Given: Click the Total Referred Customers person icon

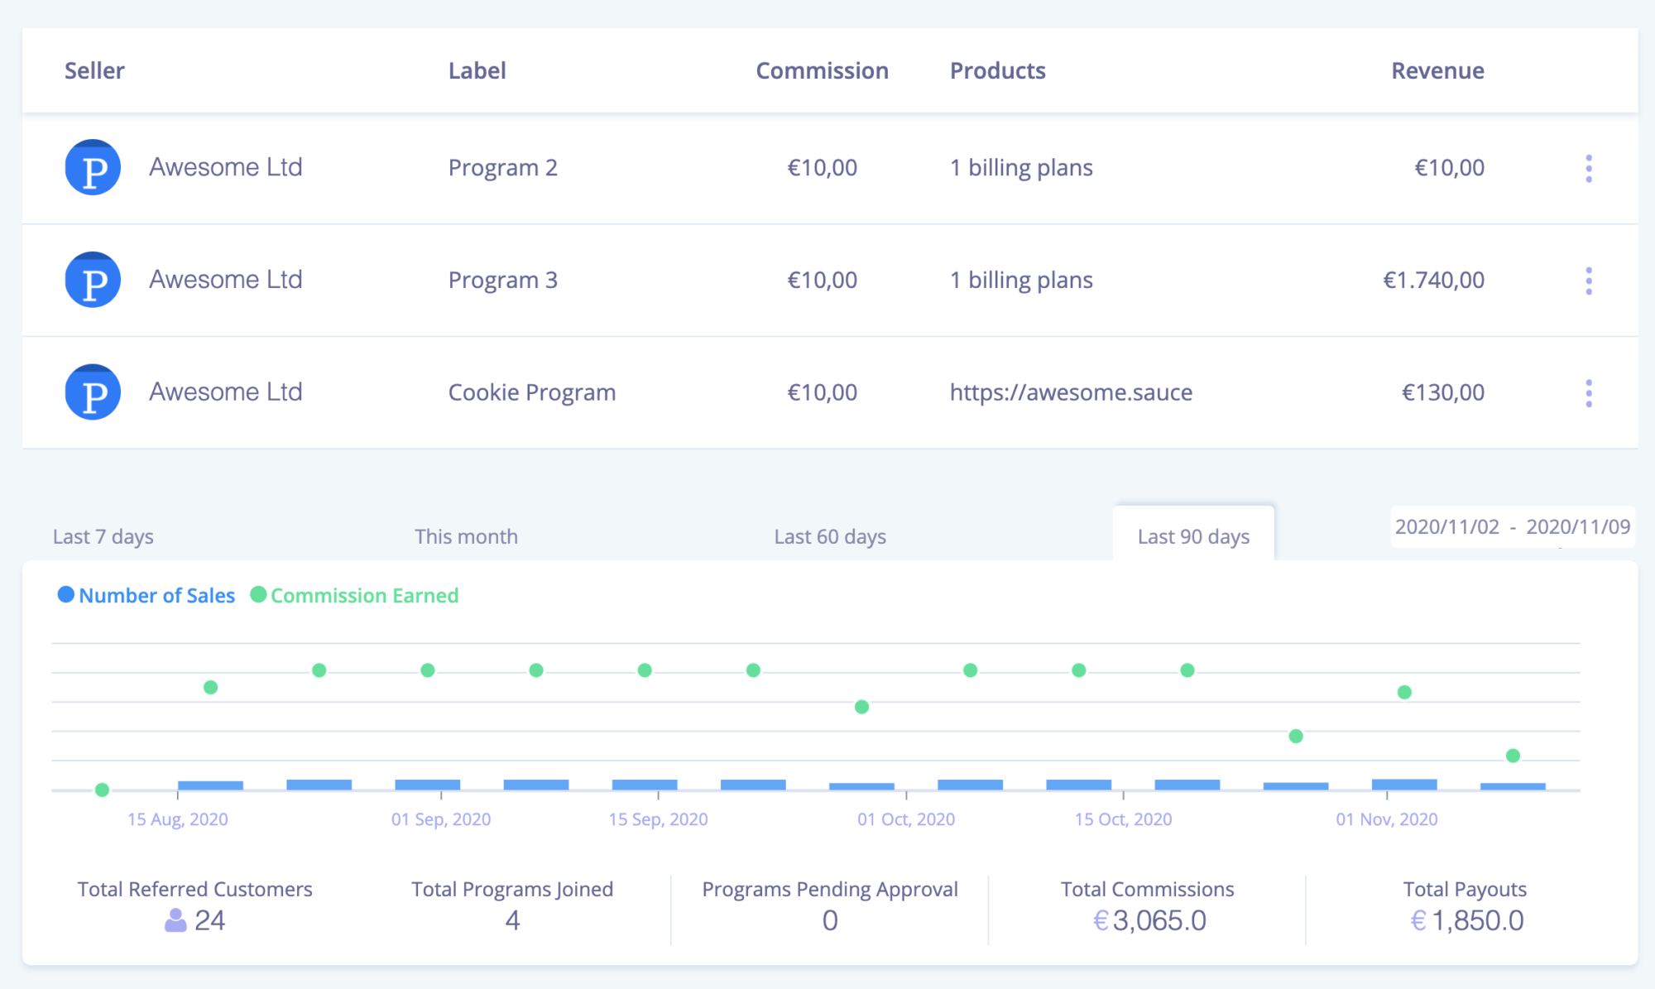Looking at the screenshot, I should coord(175,920).
